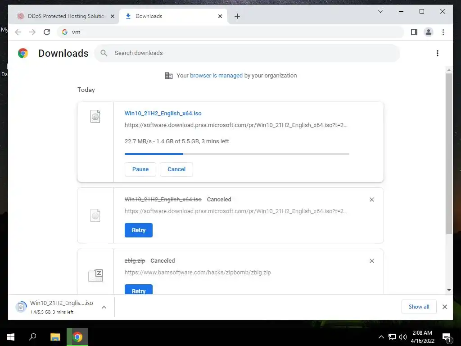Open File Explorer from the taskbar
This screenshot has width=461, height=346.
point(55,337)
